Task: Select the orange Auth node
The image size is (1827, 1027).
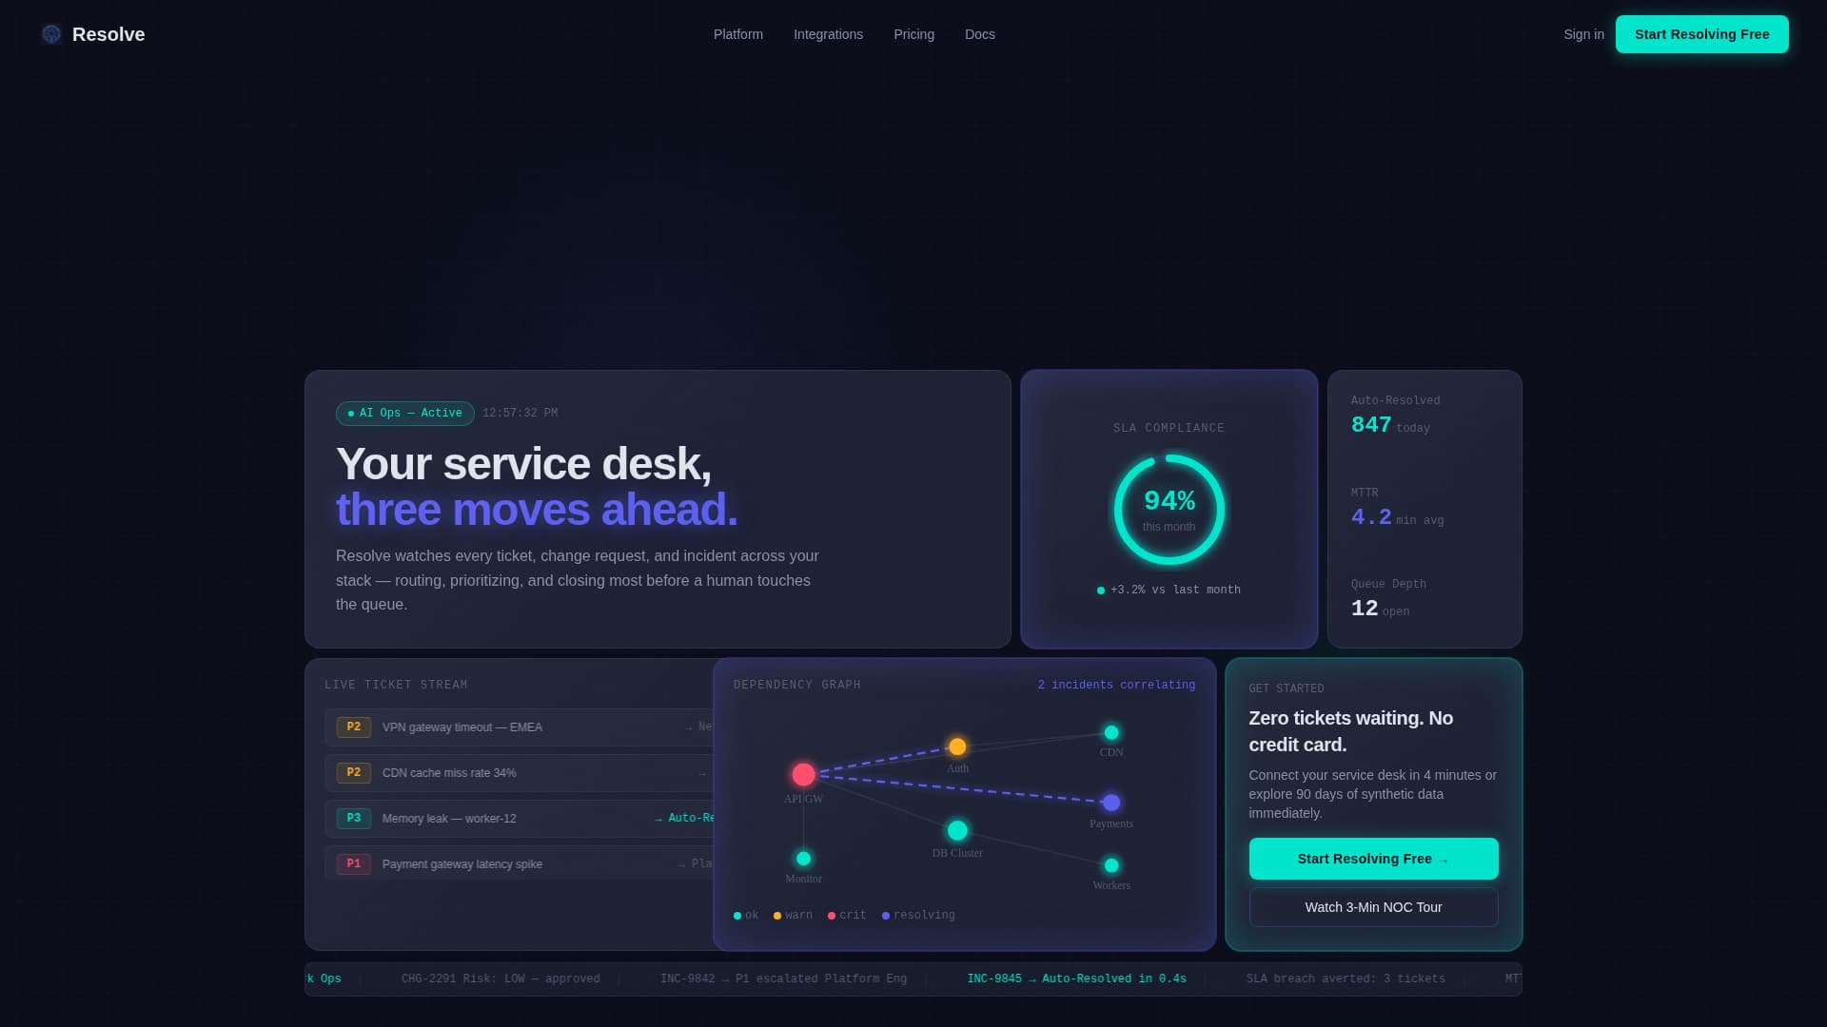Action: [957, 746]
